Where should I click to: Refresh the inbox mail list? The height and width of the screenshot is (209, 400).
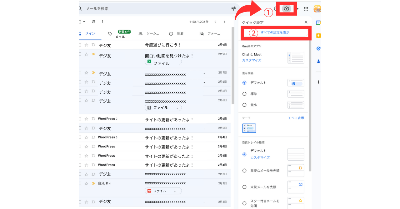93,22
